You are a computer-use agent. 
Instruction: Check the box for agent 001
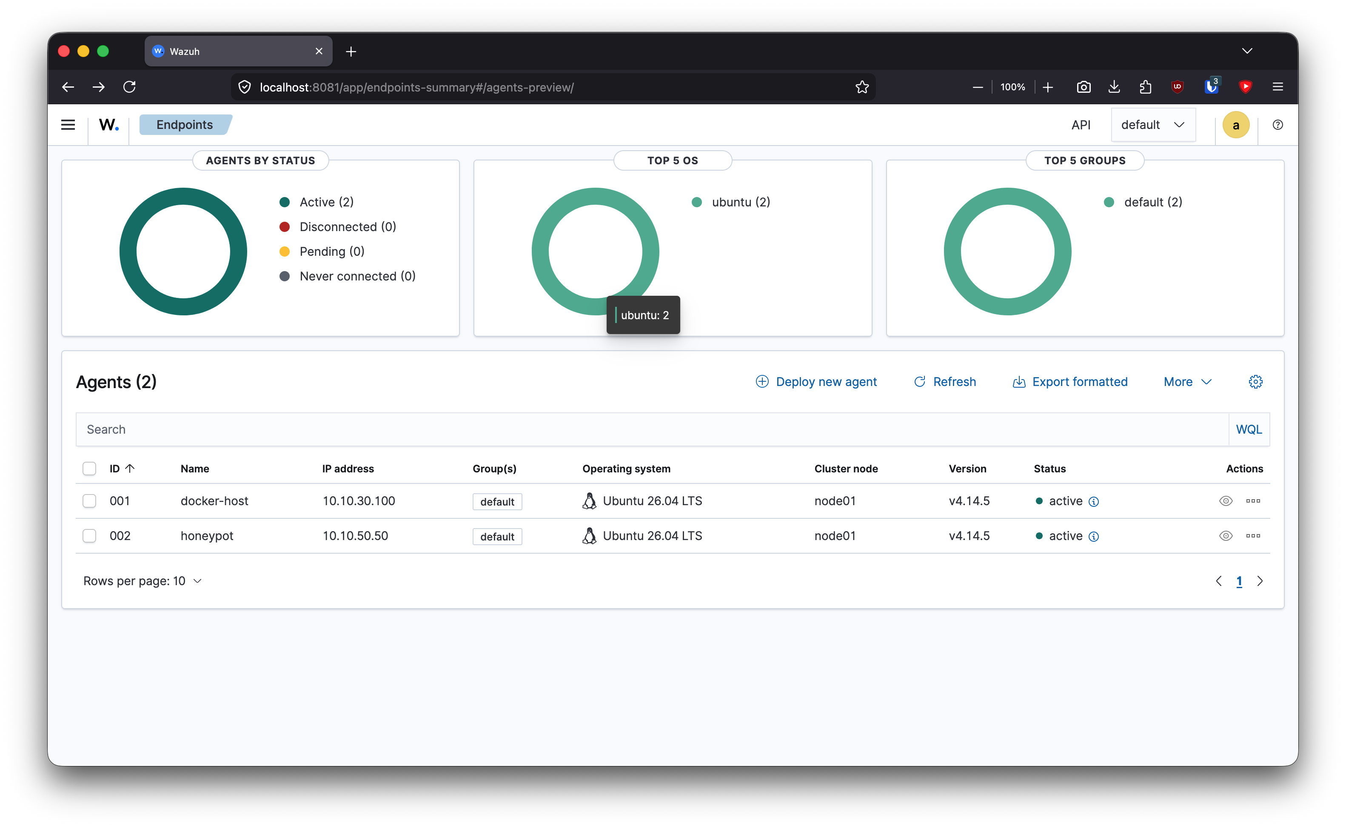click(x=89, y=500)
